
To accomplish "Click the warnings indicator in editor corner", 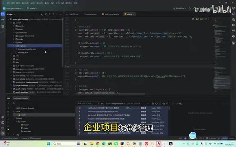I will [202, 19].
